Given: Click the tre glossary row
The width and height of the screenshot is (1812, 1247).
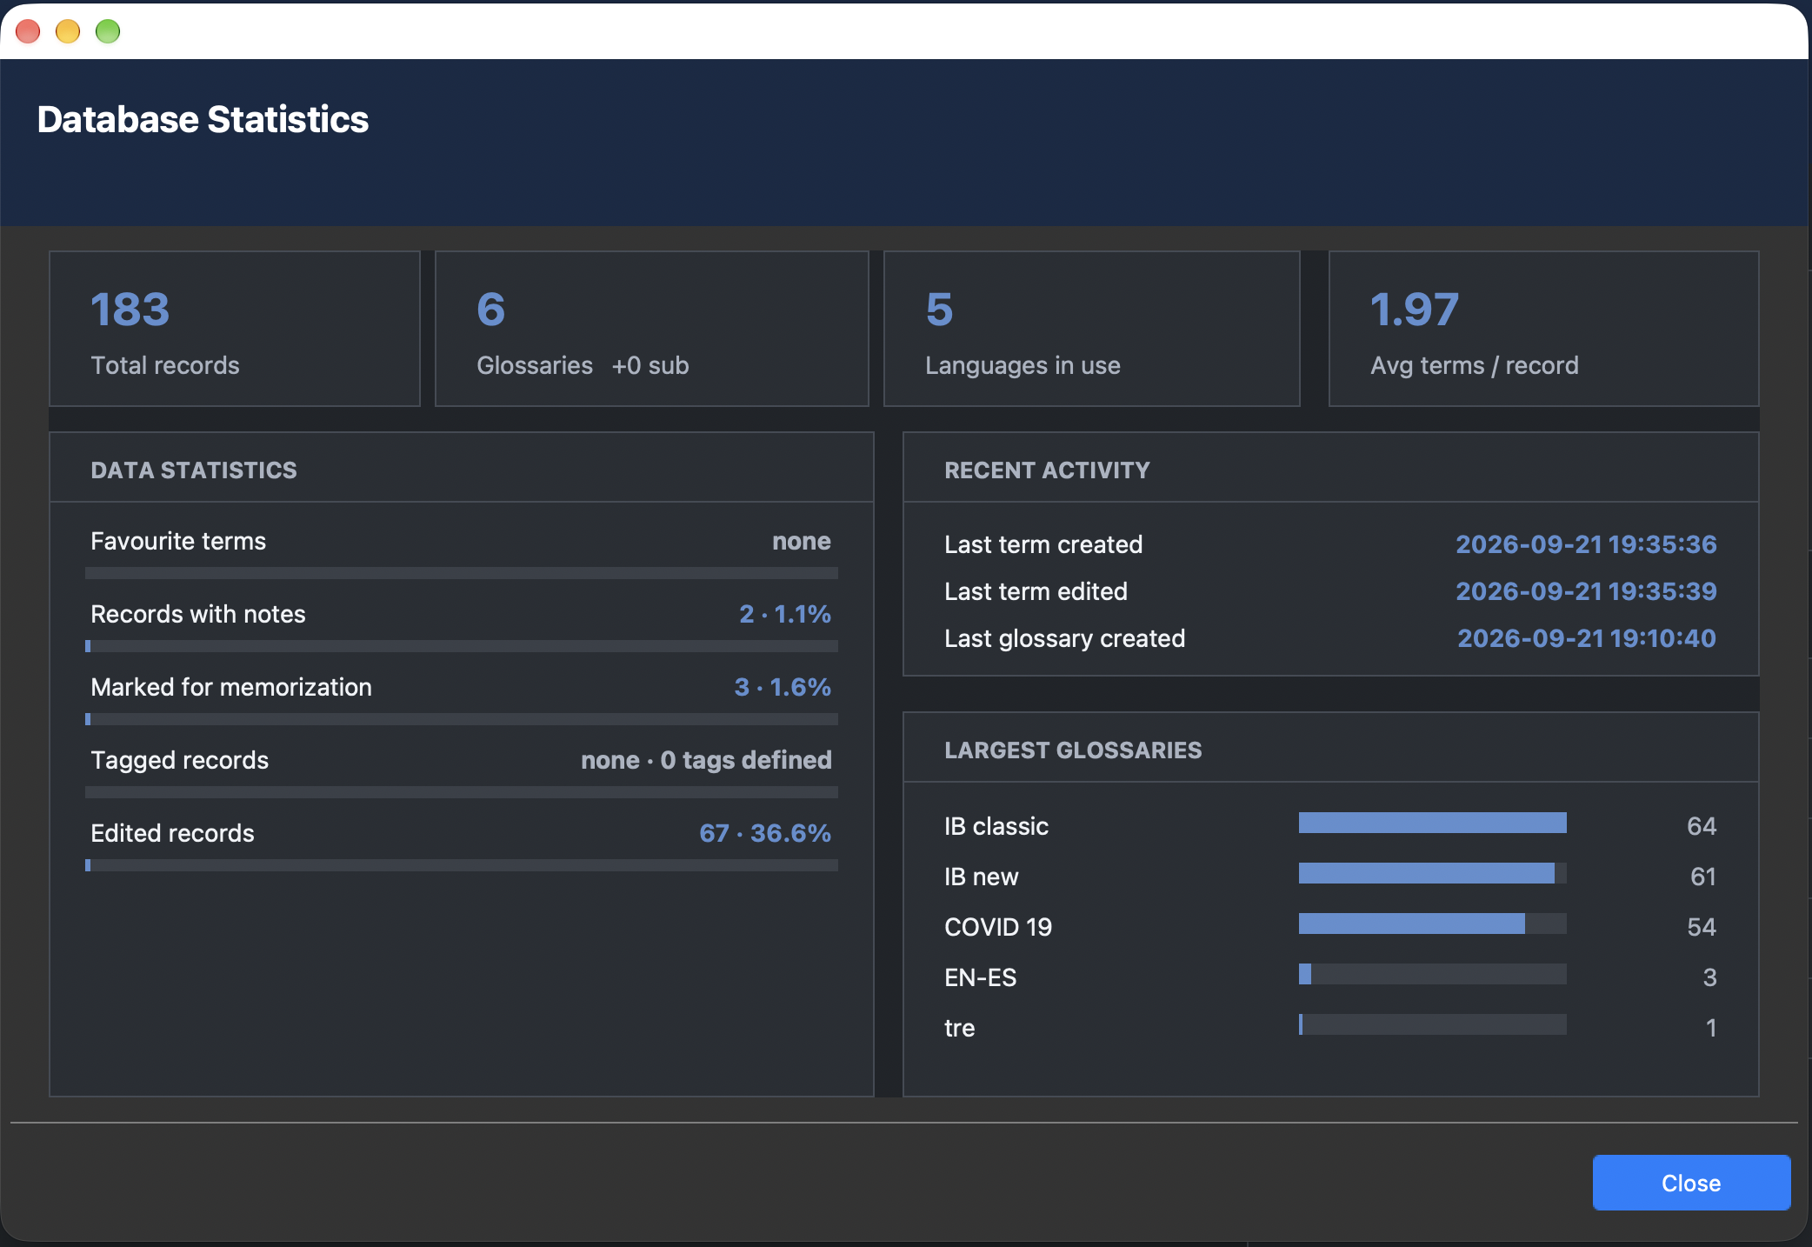Looking at the screenshot, I should coord(1330,1028).
